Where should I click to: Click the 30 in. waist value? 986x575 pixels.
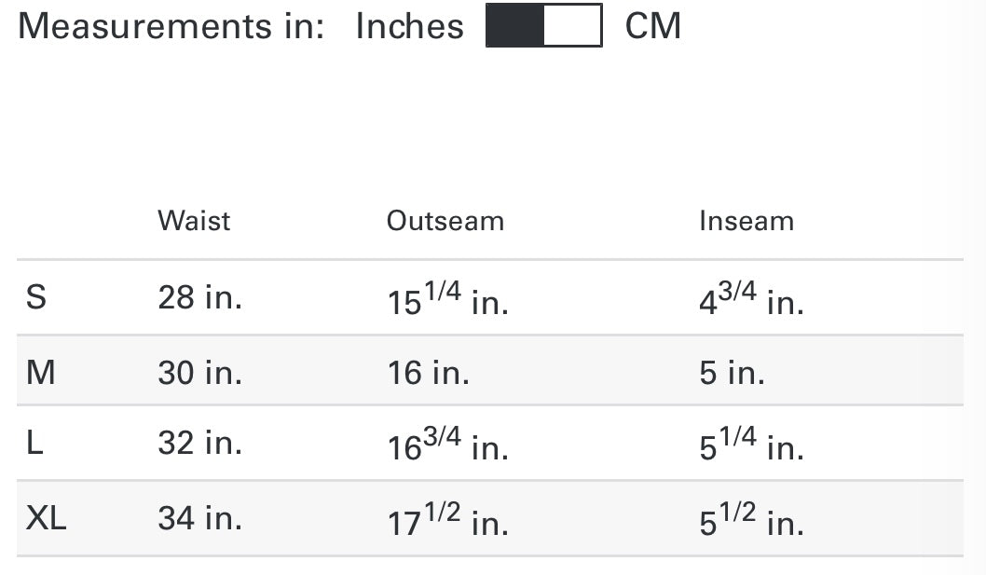point(199,373)
